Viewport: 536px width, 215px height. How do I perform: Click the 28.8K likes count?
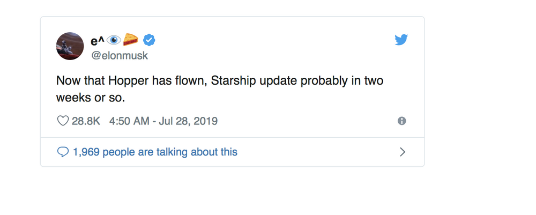point(86,121)
